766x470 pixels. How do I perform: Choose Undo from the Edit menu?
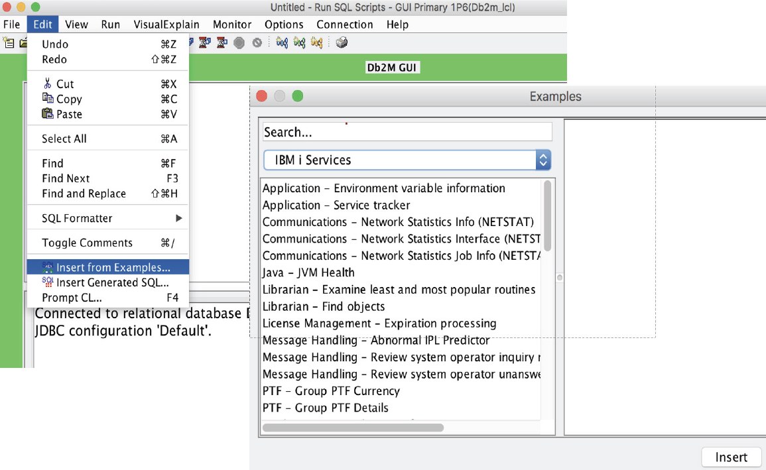click(x=108, y=44)
